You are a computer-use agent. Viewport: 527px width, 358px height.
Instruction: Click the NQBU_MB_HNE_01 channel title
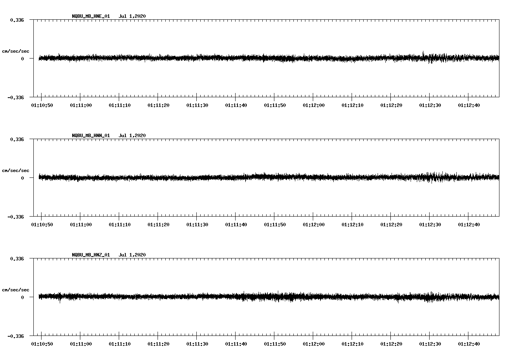tap(91, 16)
